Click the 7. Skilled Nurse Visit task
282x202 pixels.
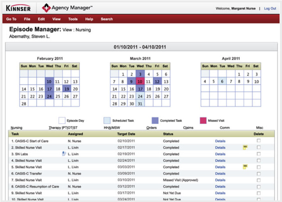click(x=27, y=180)
